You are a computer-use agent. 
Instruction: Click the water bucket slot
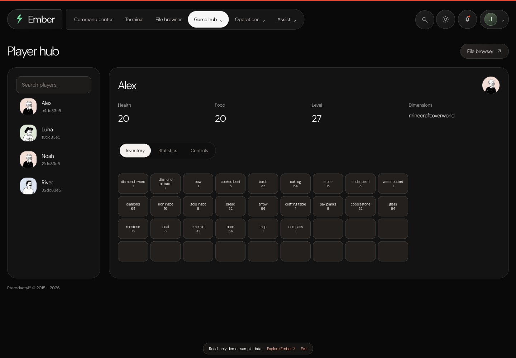pyautogui.click(x=393, y=184)
